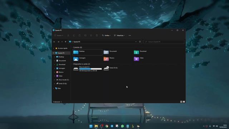Click the Paste toolbar icon

(x=79, y=35)
